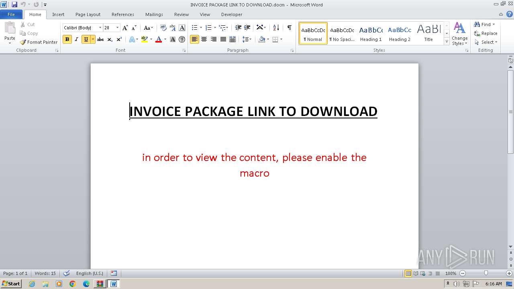Toggle Italic formatting
The height and width of the screenshot is (289, 514).
pos(76,39)
